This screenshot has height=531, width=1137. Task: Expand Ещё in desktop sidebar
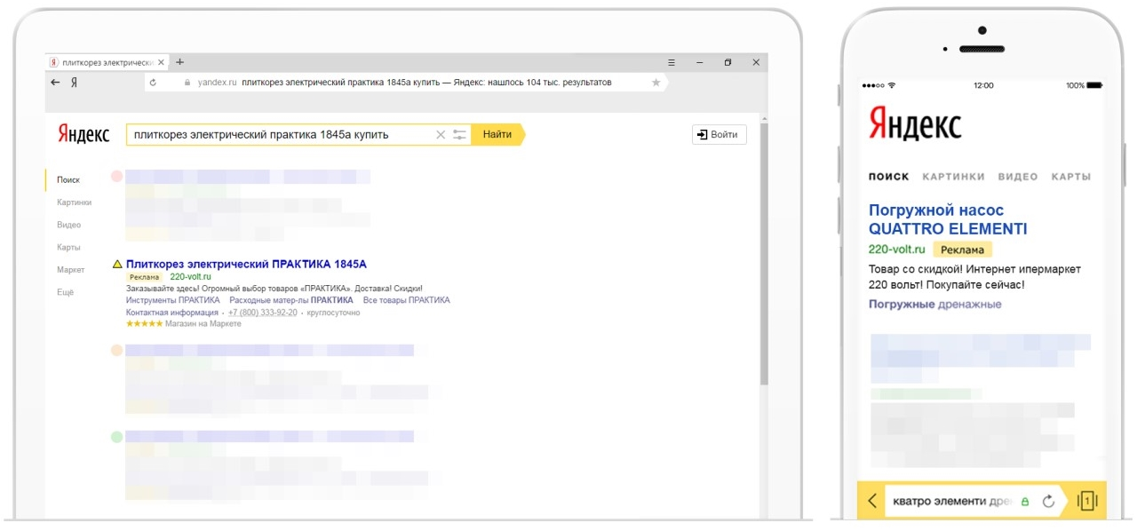click(66, 292)
